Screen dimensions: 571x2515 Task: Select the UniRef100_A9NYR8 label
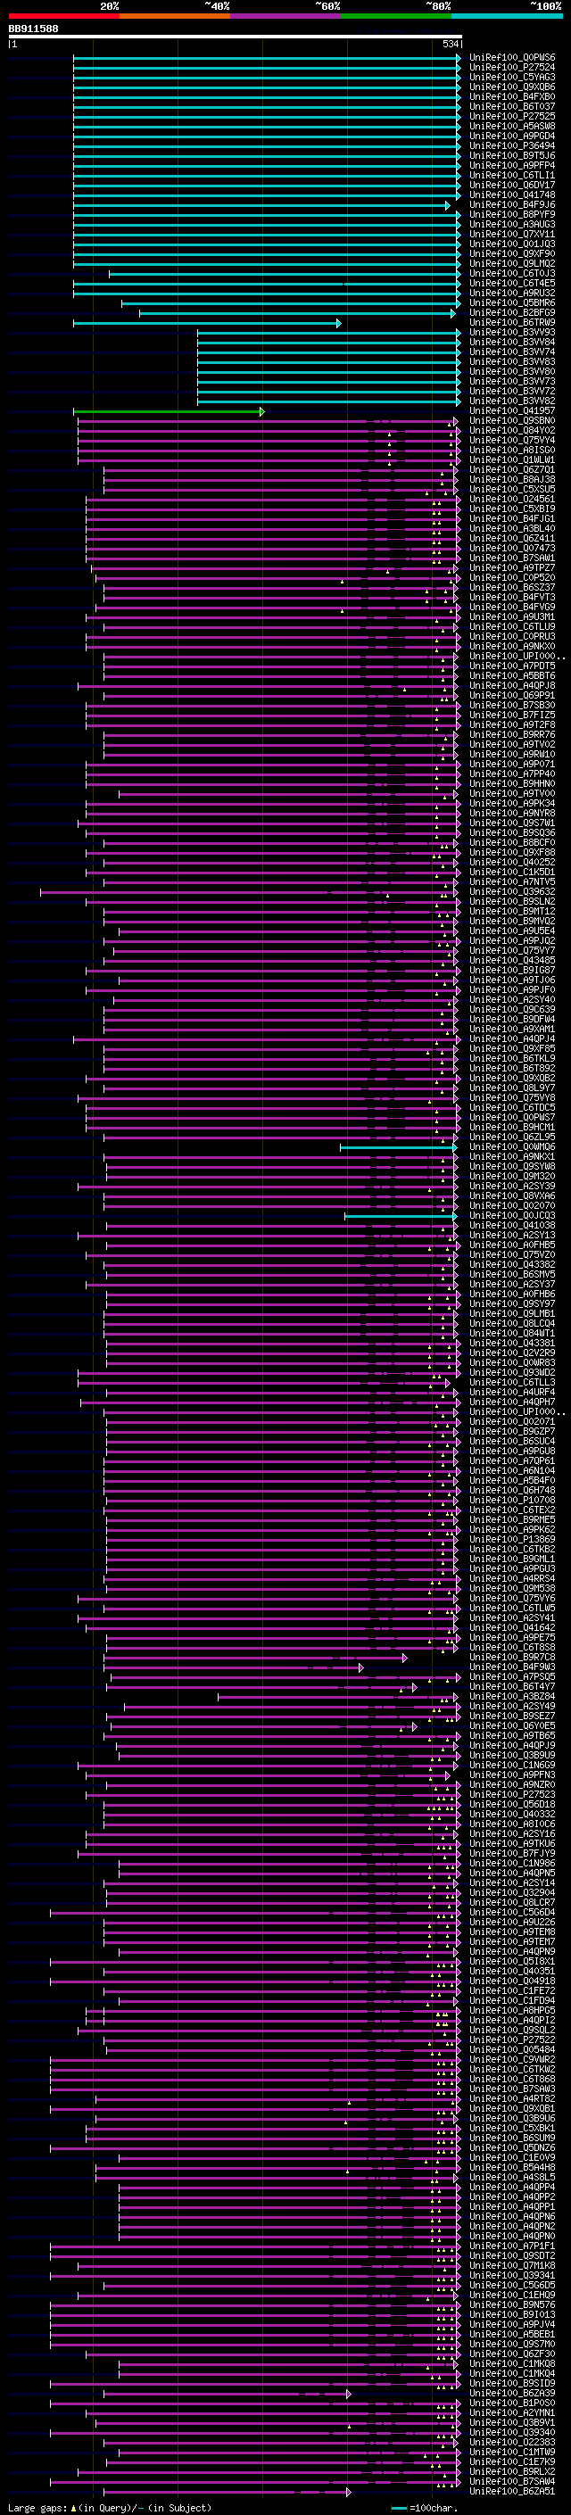pos(511,814)
